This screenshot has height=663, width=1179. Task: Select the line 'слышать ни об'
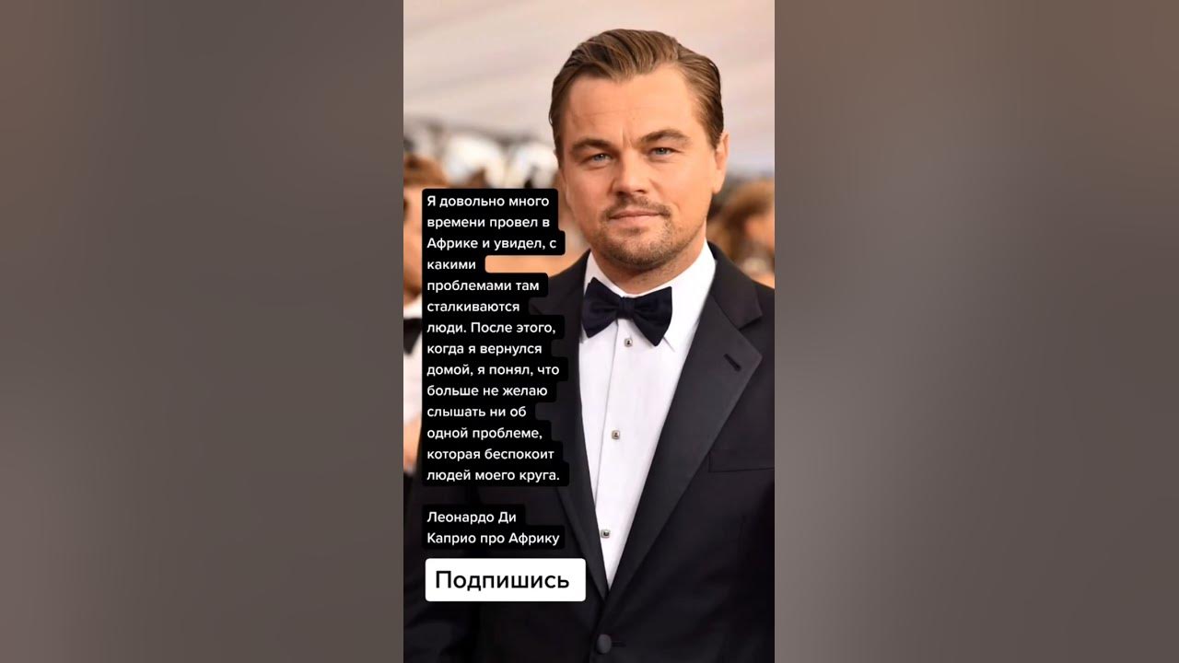(x=477, y=413)
